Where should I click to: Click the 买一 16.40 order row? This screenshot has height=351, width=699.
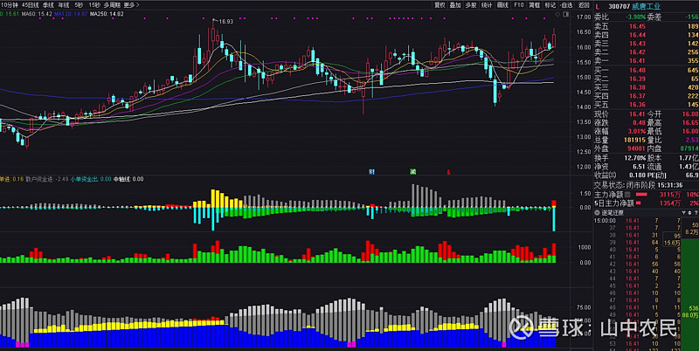coord(646,71)
